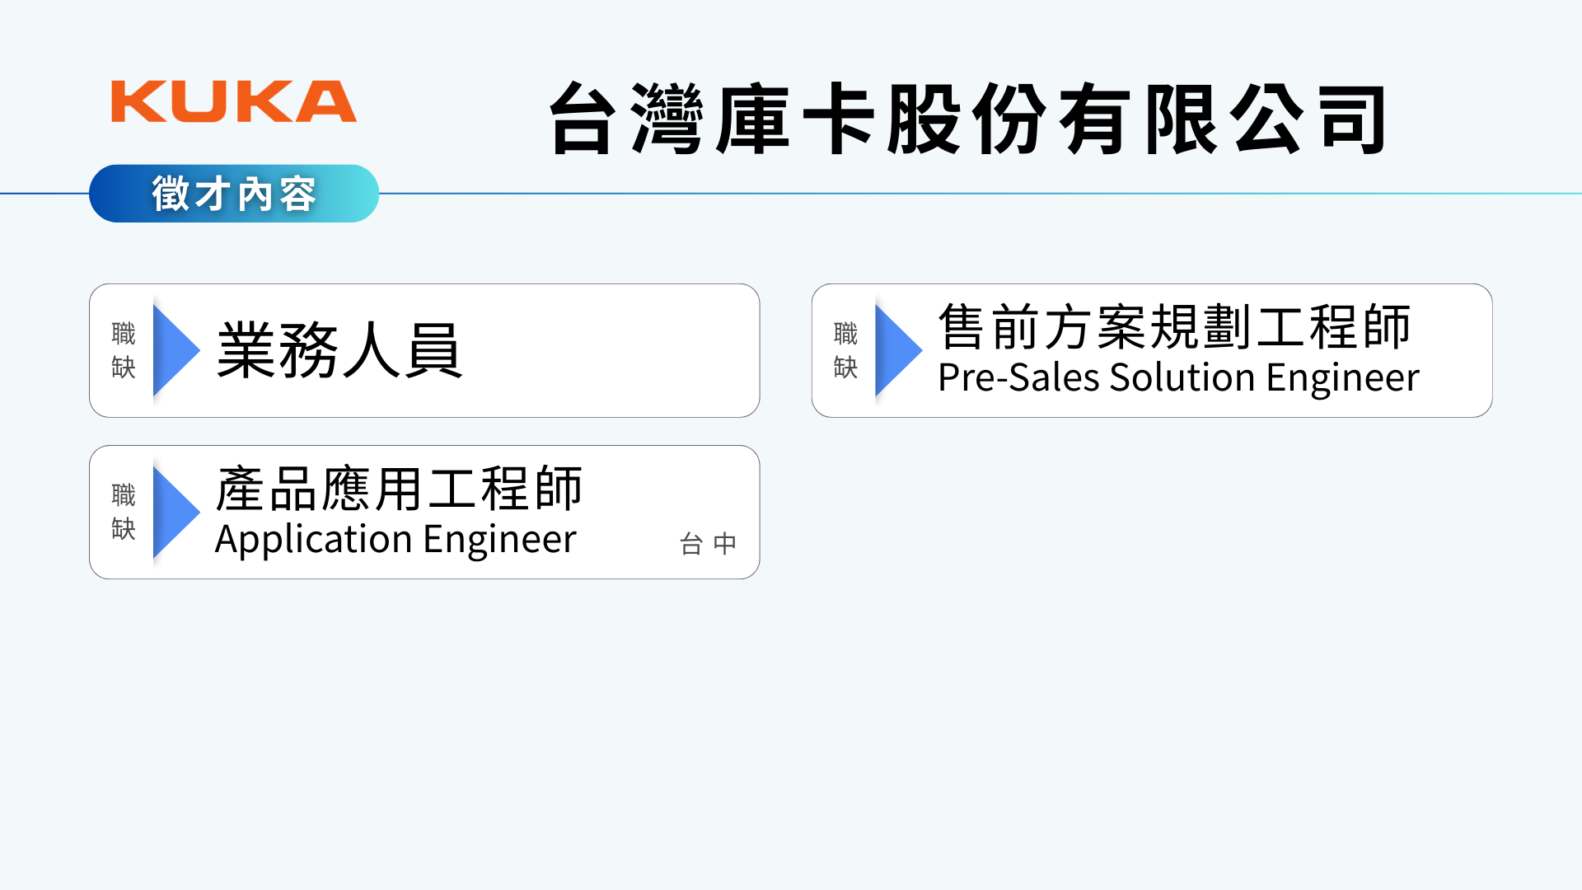Click 股份 in the company title

click(x=967, y=119)
